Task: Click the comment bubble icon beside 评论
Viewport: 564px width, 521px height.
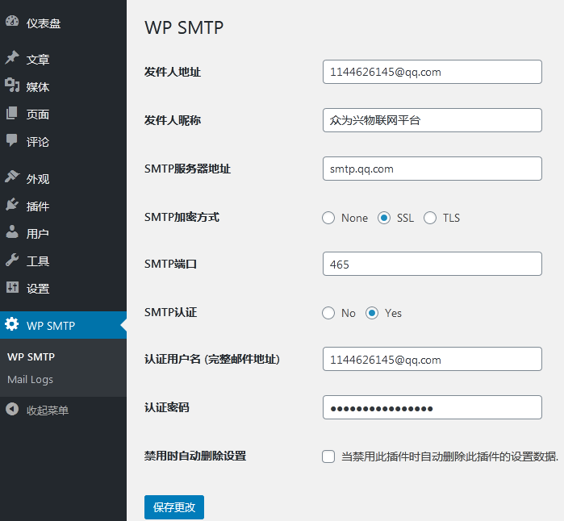Action: click(12, 140)
